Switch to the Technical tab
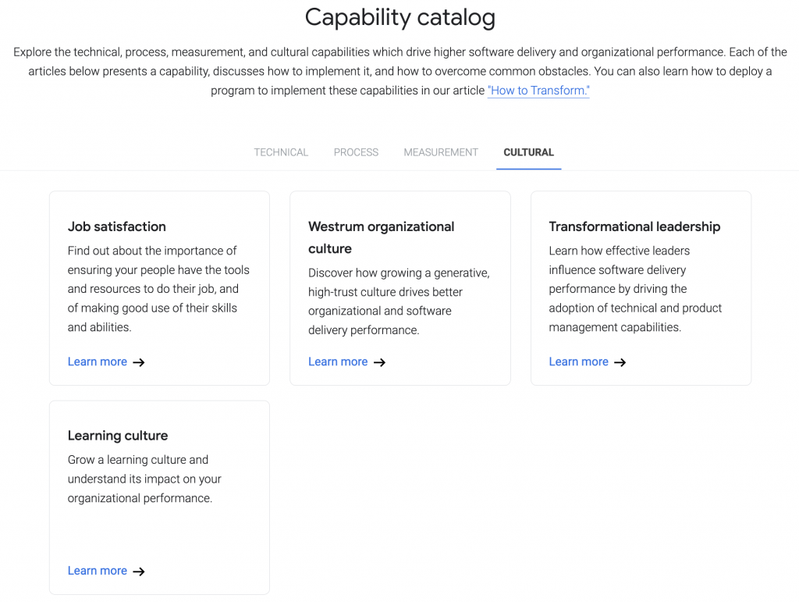The image size is (799, 602). (281, 152)
